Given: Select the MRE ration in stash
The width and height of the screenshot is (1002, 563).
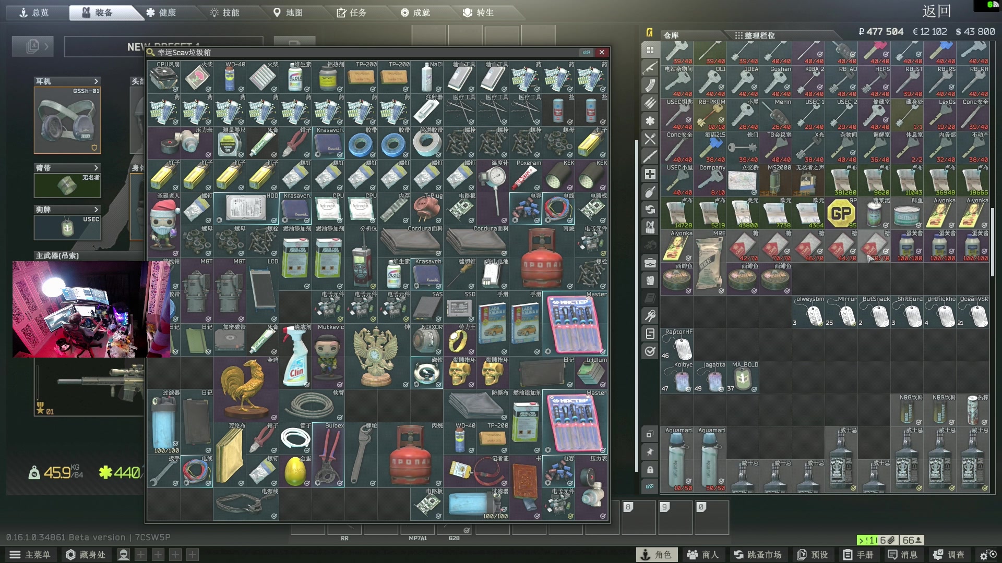Looking at the screenshot, I should click(x=710, y=262).
